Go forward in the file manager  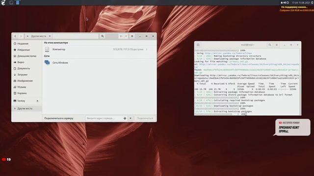(x=21, y=36)
